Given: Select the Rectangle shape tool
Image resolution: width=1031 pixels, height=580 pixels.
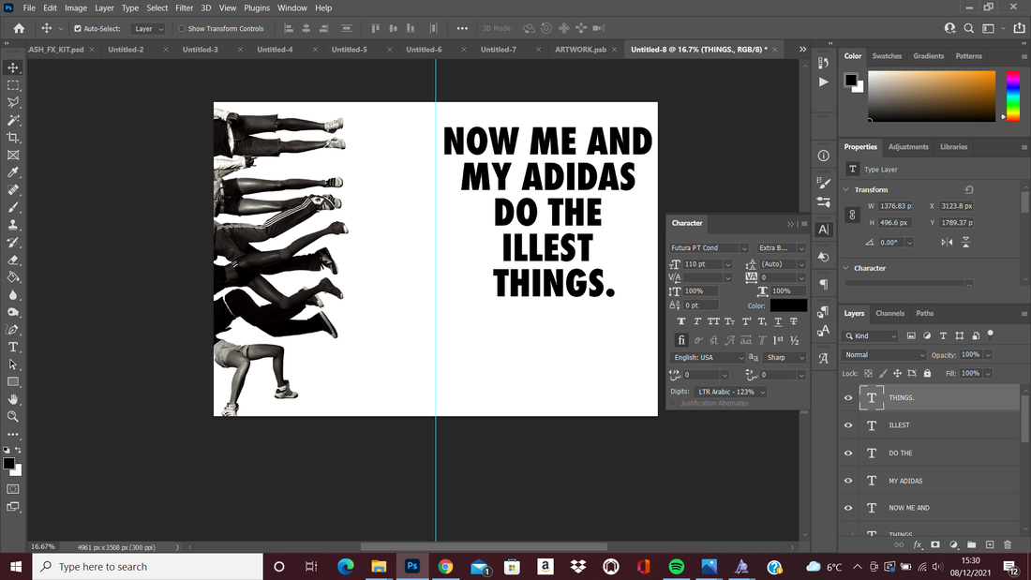Looking at the screenshot, I should 13,382.
